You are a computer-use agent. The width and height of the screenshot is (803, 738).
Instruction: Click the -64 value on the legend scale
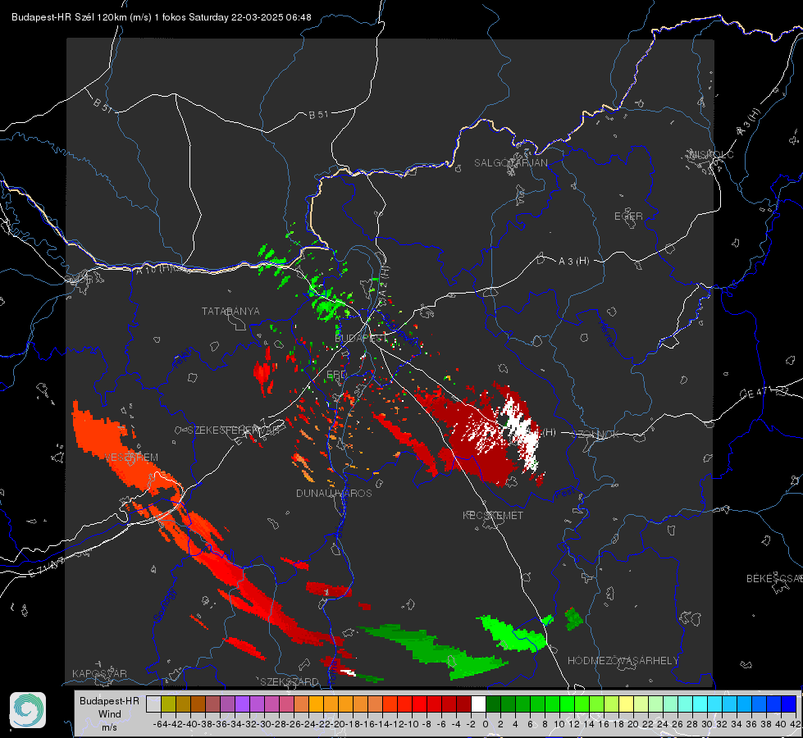click(160, 724)
